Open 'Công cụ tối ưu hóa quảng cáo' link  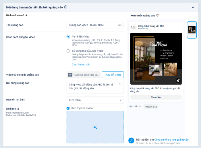(171, 140)
